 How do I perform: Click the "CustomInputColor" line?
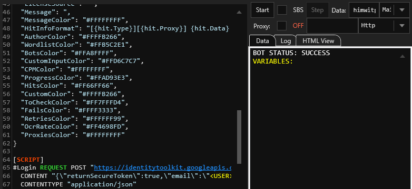[82, 61]
